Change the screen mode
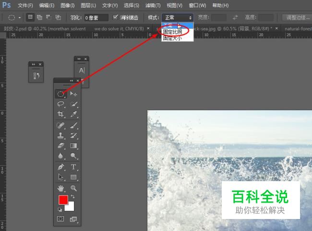This screenshot has width=312, height=231. pyautogui.click(x=73, y=219)
